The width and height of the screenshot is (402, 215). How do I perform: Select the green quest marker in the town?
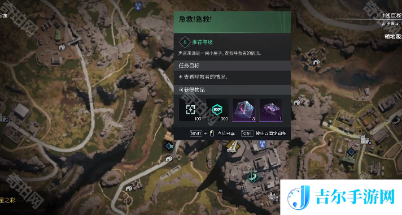253,177
